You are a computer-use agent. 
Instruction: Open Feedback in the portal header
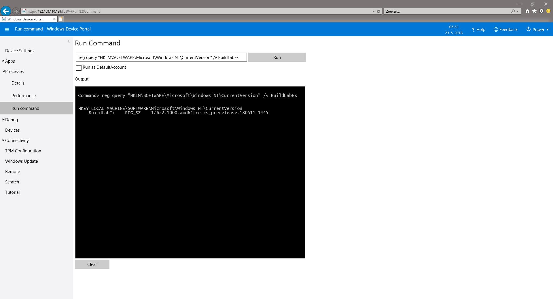pos(505,30)
